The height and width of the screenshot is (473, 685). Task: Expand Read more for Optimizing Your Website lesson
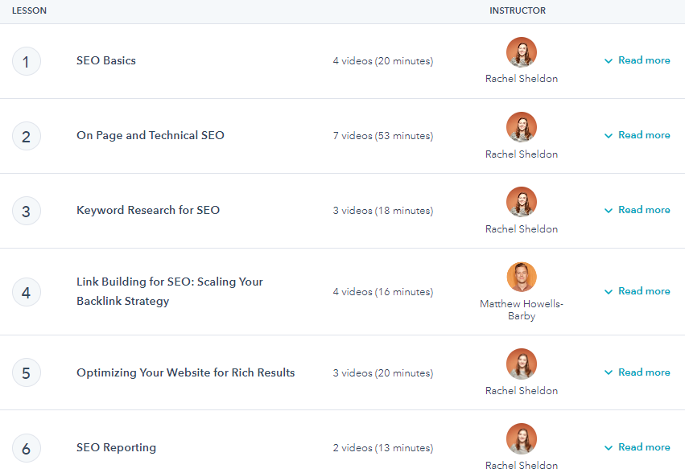pos(638,372)
